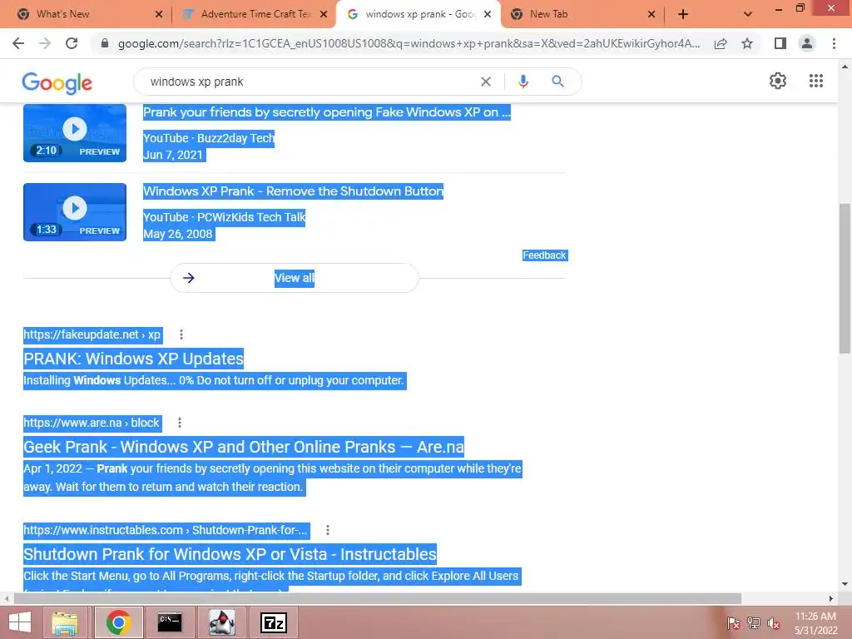Click the vertical scrollbar thumb
Image resolution: width=852 pixels, height=639 pixels.
tap(845, 278)
